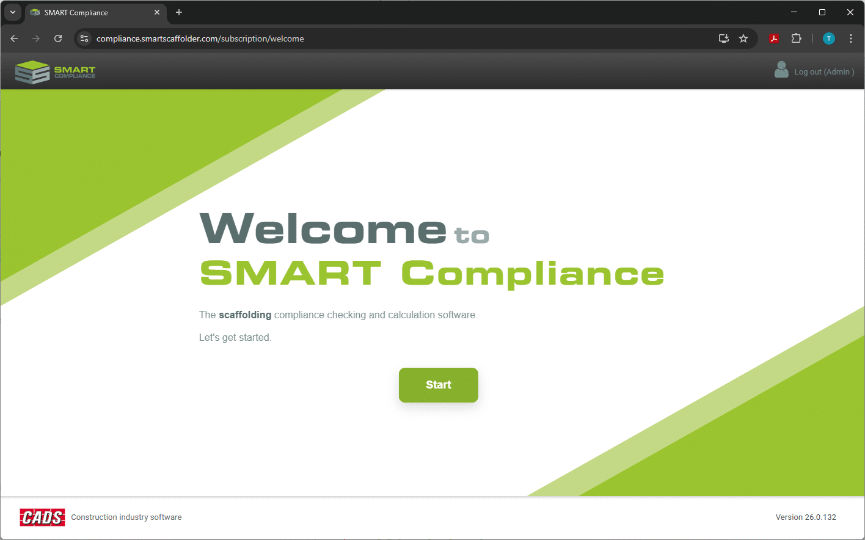This screenshot has height=540, width=865.
Task: Reload the current page
Action: click(x=58, y=38)
